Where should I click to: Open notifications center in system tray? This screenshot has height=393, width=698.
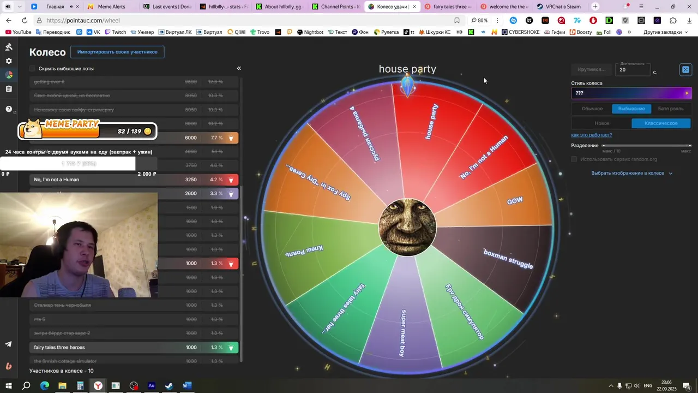(687, 386)
